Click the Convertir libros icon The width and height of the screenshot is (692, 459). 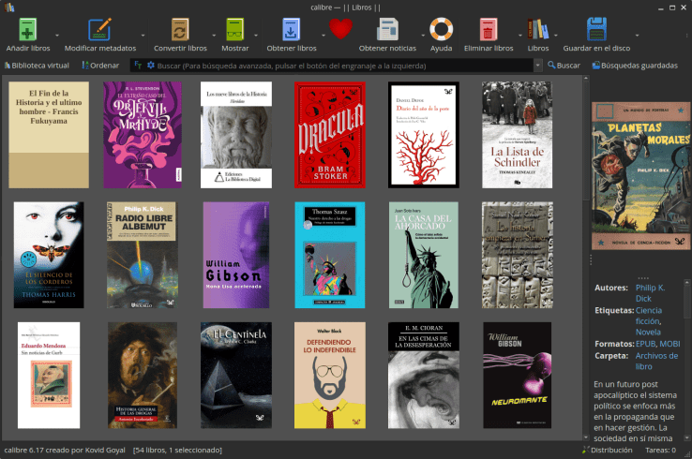pos(180,30)
